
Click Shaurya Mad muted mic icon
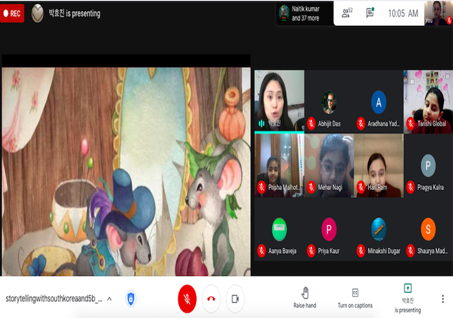[x=410, y=251]
